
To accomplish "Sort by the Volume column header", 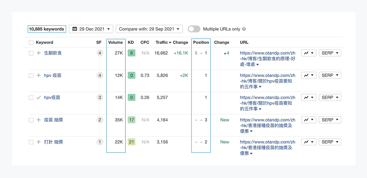I will point(115,42).
